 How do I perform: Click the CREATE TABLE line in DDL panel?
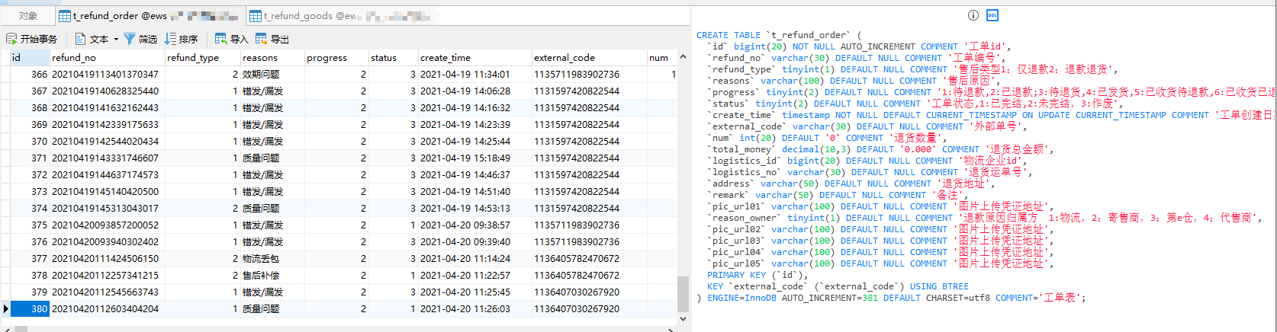(x=779, y=35)
